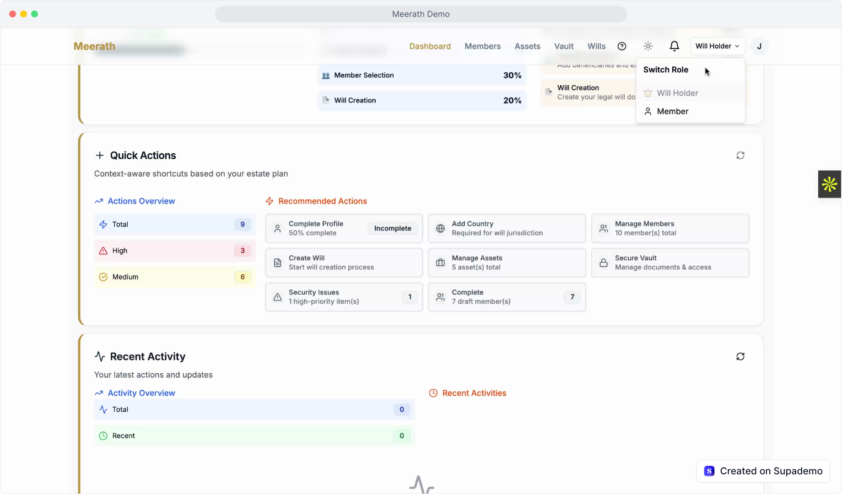This screenshot has height=494, width=842.
Task: Click the lightning icon in Total actions row
Action: point(103,224)
